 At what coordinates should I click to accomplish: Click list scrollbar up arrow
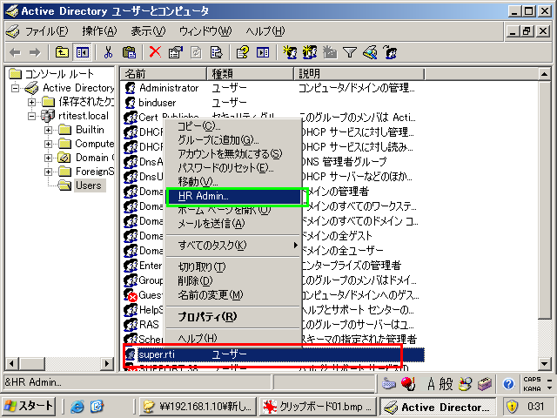click(x=544, y=74)
